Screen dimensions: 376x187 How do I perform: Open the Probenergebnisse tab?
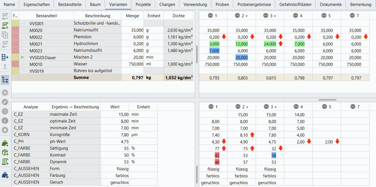254,4
